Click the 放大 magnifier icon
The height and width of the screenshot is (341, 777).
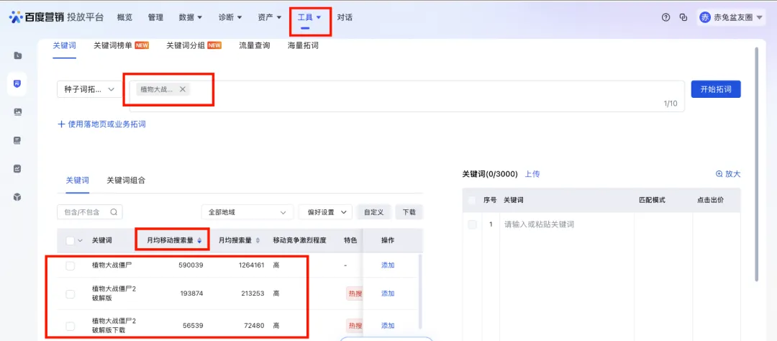(719, 174)
